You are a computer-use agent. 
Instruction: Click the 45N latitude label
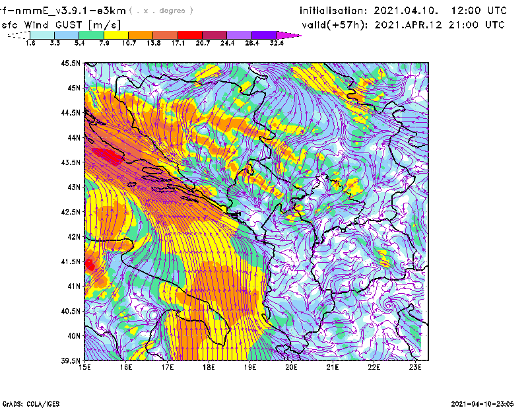point(74,88)
